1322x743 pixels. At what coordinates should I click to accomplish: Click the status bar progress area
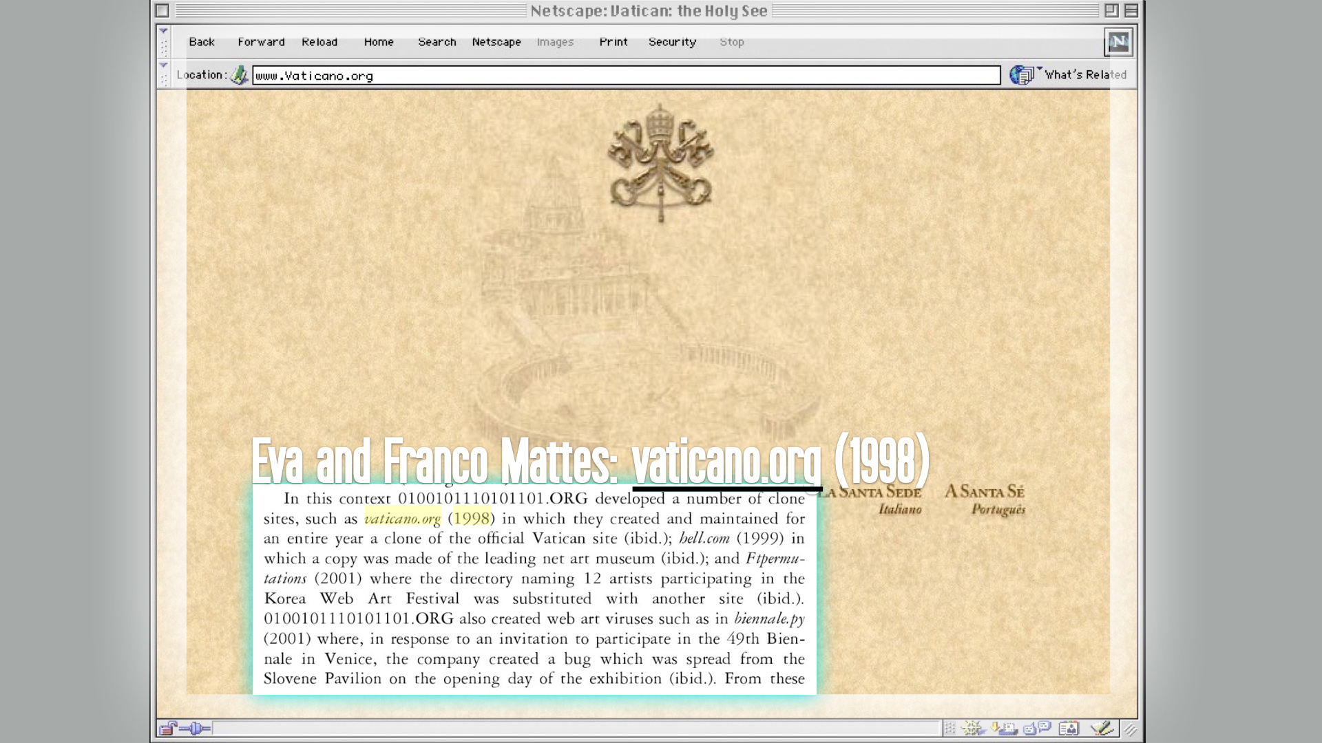(x=576, y=728)
